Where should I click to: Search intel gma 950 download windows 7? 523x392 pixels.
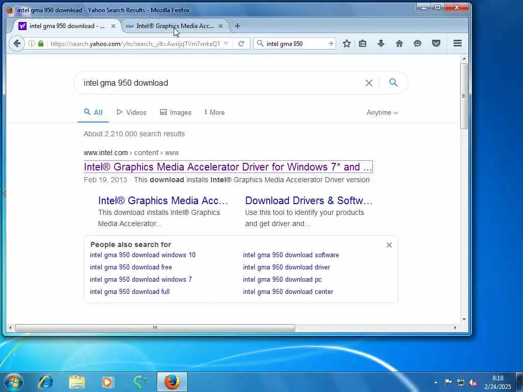click(141, 280)
